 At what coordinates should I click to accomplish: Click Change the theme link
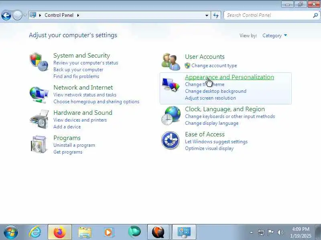205,84
